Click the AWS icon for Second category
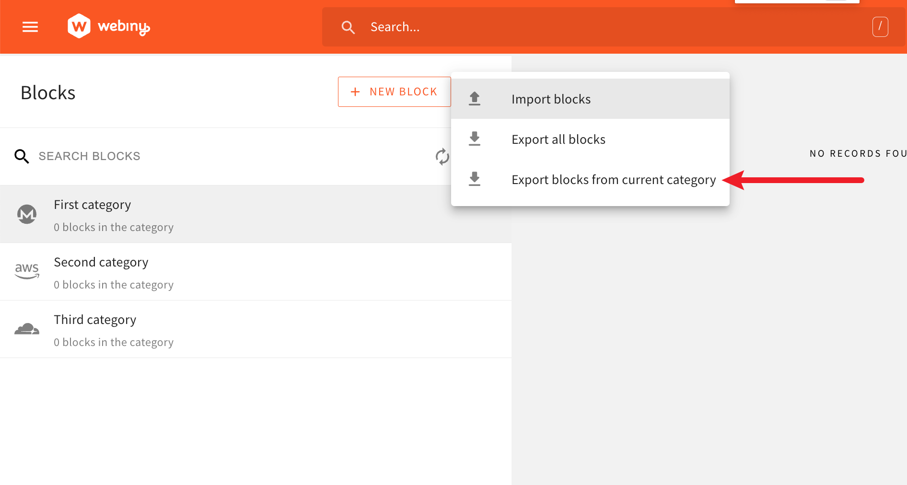Viewport: 907px width, 485px height. point(27,272)
